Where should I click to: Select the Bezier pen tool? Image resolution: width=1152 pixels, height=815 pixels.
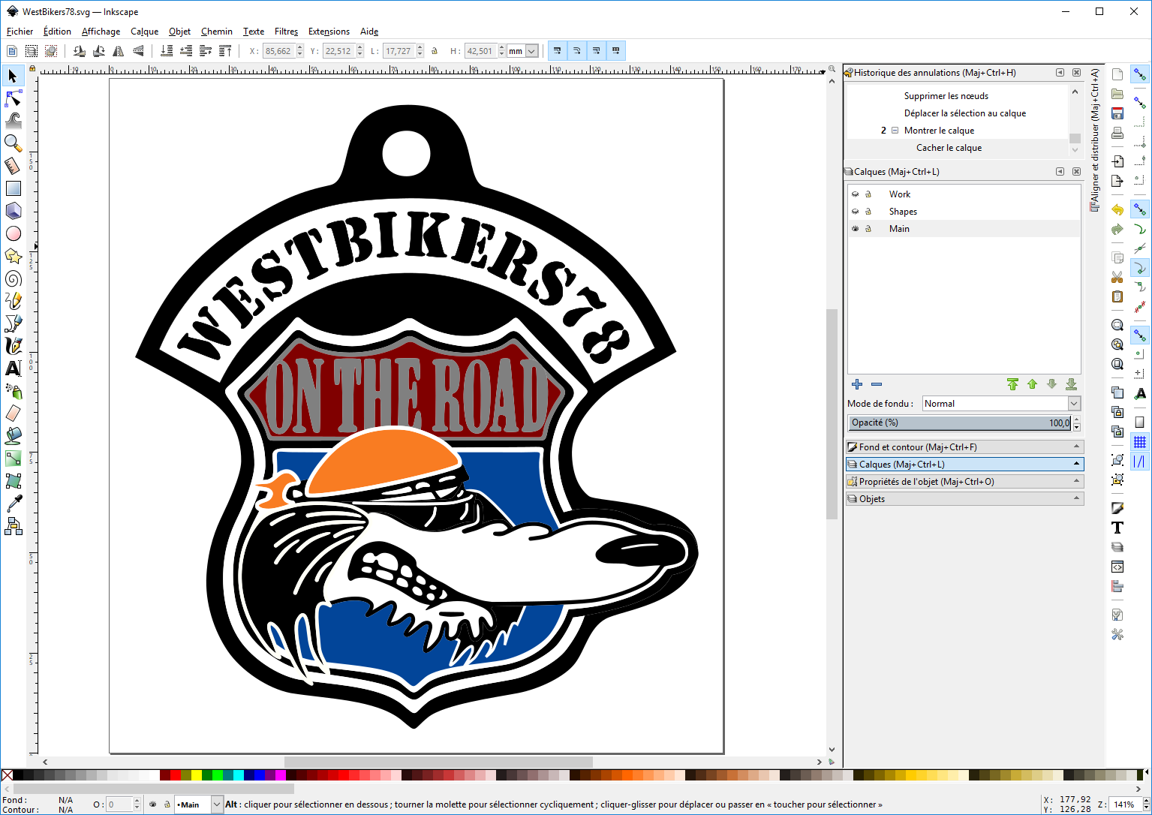pyautogui.click(x=13, y=323)
